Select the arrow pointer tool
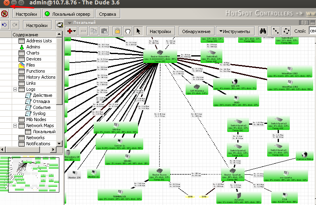316x205 pixels. (x=138, y=31)
